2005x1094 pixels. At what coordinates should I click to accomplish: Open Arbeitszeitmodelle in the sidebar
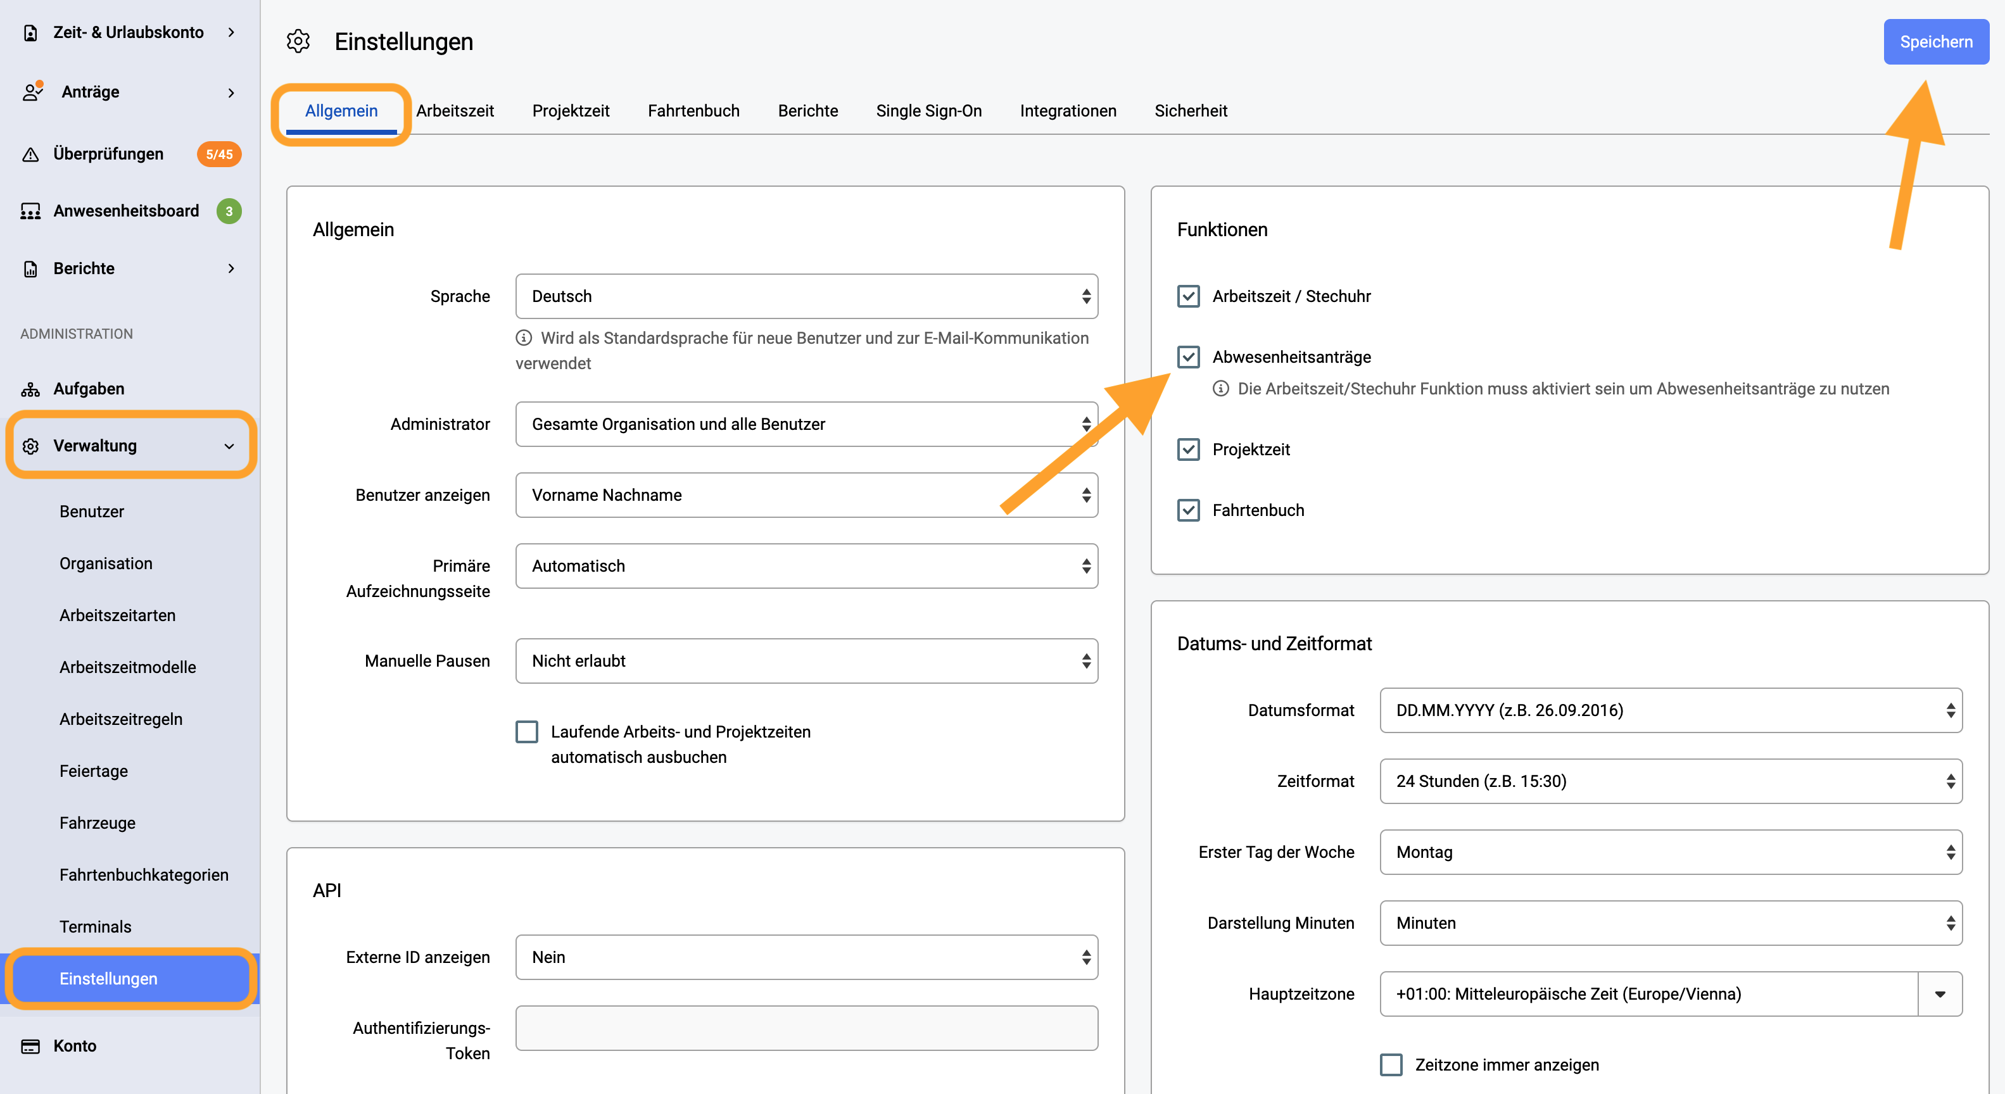point(128,667)
